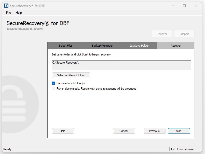Open the Recover tab
Viewport: 205px width, 154px height.
coord(176,46)
